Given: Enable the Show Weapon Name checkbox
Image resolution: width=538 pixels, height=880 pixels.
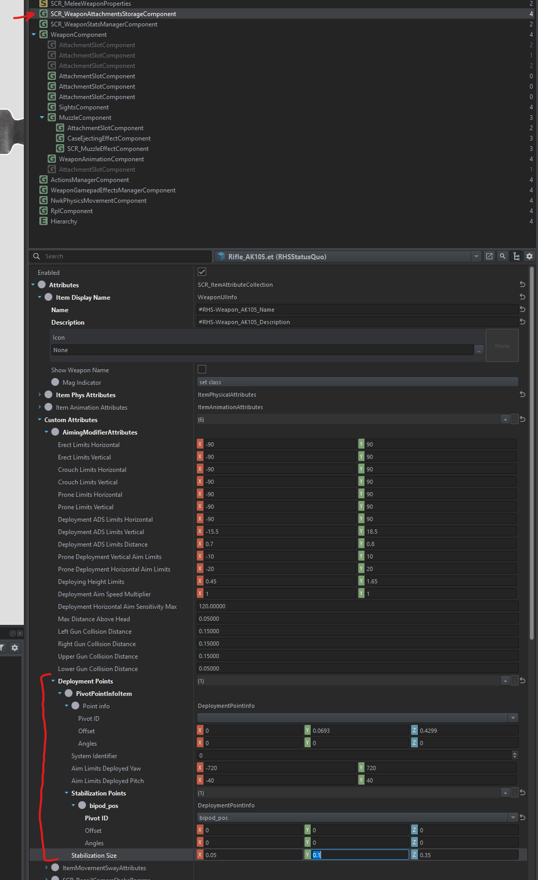Looking at the screenshot, I should [202, 369].
